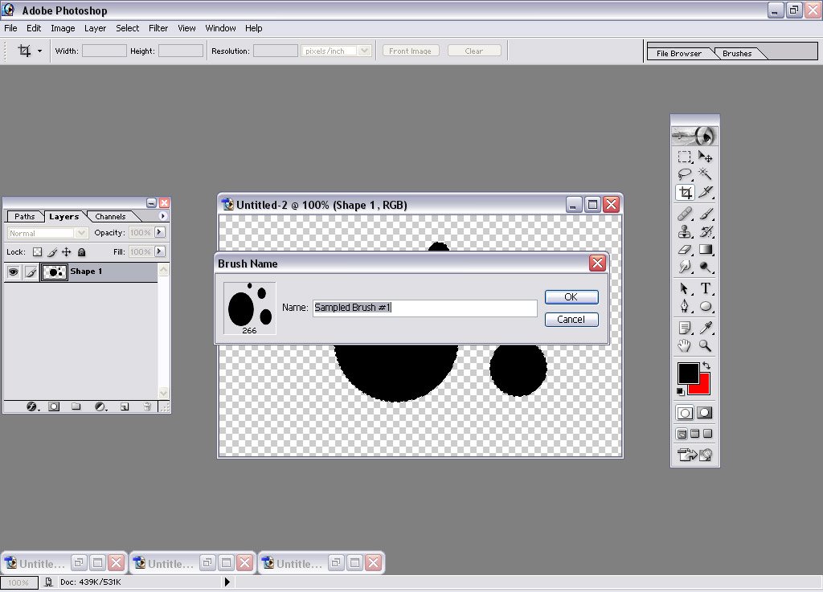Viewport: 823px width, 592px height.
Task: Select the Zoom magnifier tool
Action: point(706,345)
